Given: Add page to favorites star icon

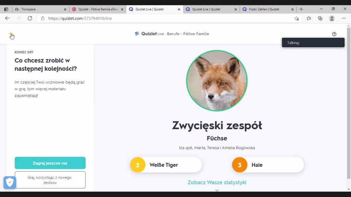Looking at the screenshot, I should tap(296, 18).
